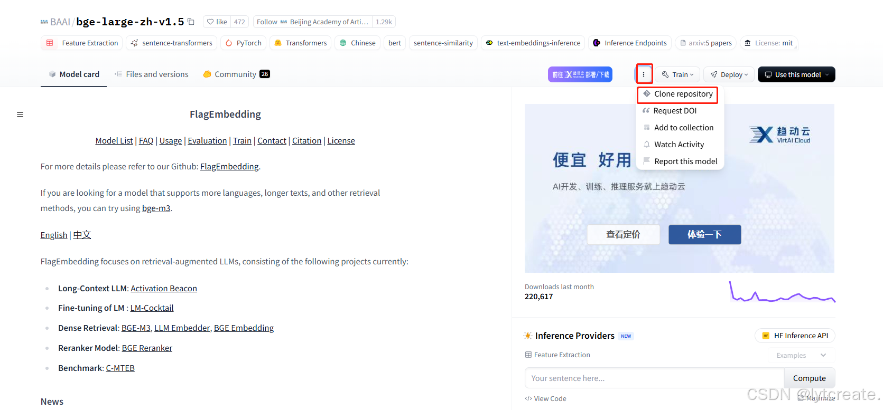Open the bge-m3 model link
This screenshot has width=883, height=410.
[156, 208]
